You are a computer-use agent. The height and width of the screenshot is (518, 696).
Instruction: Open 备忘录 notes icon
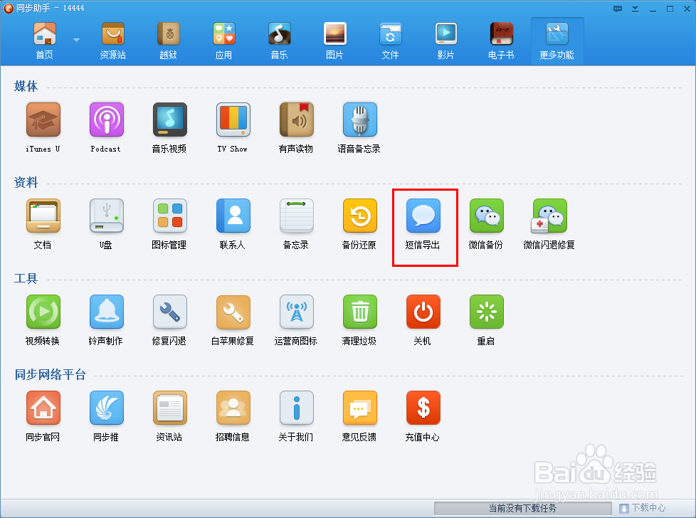(x=297, y=216)
